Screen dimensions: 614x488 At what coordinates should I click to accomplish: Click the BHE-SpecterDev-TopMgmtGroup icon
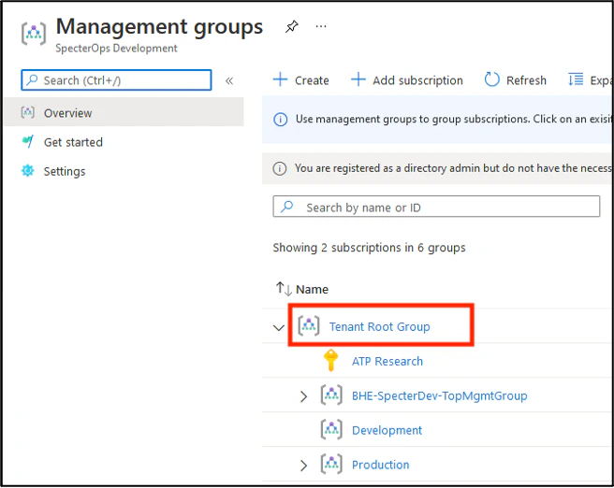pos(330,395)
